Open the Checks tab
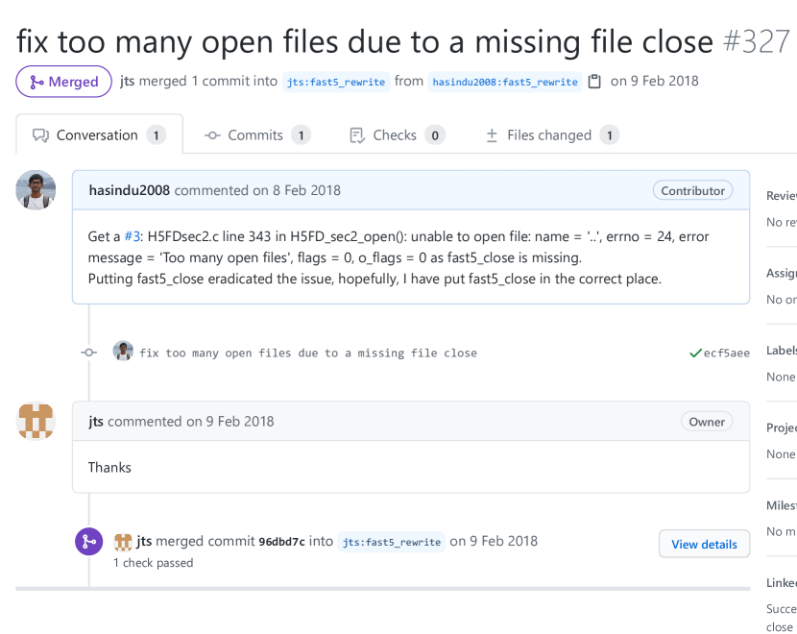This screenshot has width=797, height=634. tap(397, 135)
